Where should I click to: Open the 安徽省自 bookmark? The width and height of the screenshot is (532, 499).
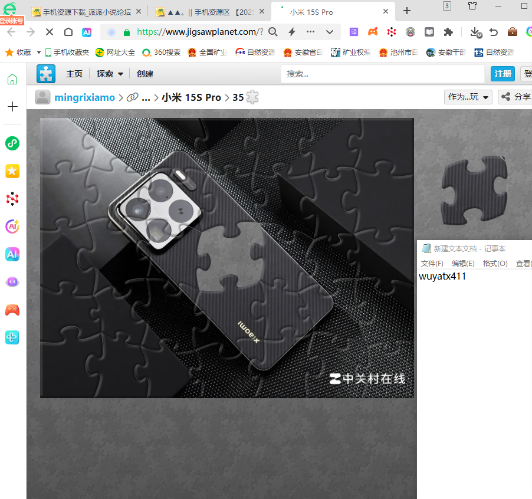pos(303,52)
